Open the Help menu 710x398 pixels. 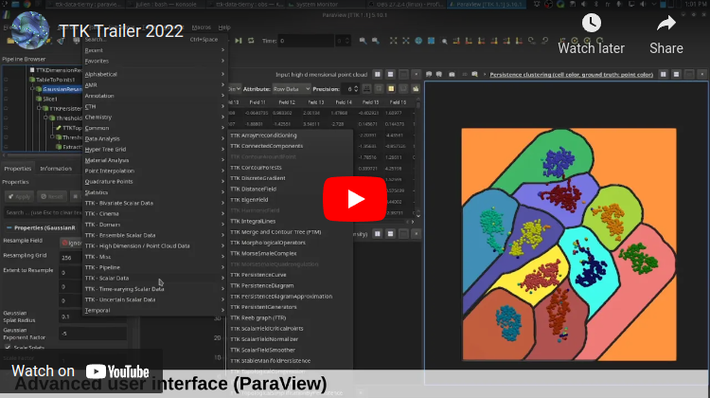pos(224,27)
